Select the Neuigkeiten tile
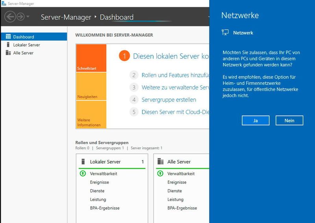 pos(91,86)
